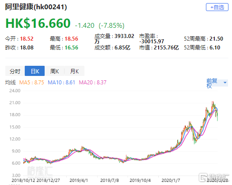
Task: Click the 今开 value 18.52
Action: pyautogui.click(x=27, y=39)
